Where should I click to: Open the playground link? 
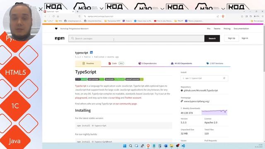coord(81,98)
